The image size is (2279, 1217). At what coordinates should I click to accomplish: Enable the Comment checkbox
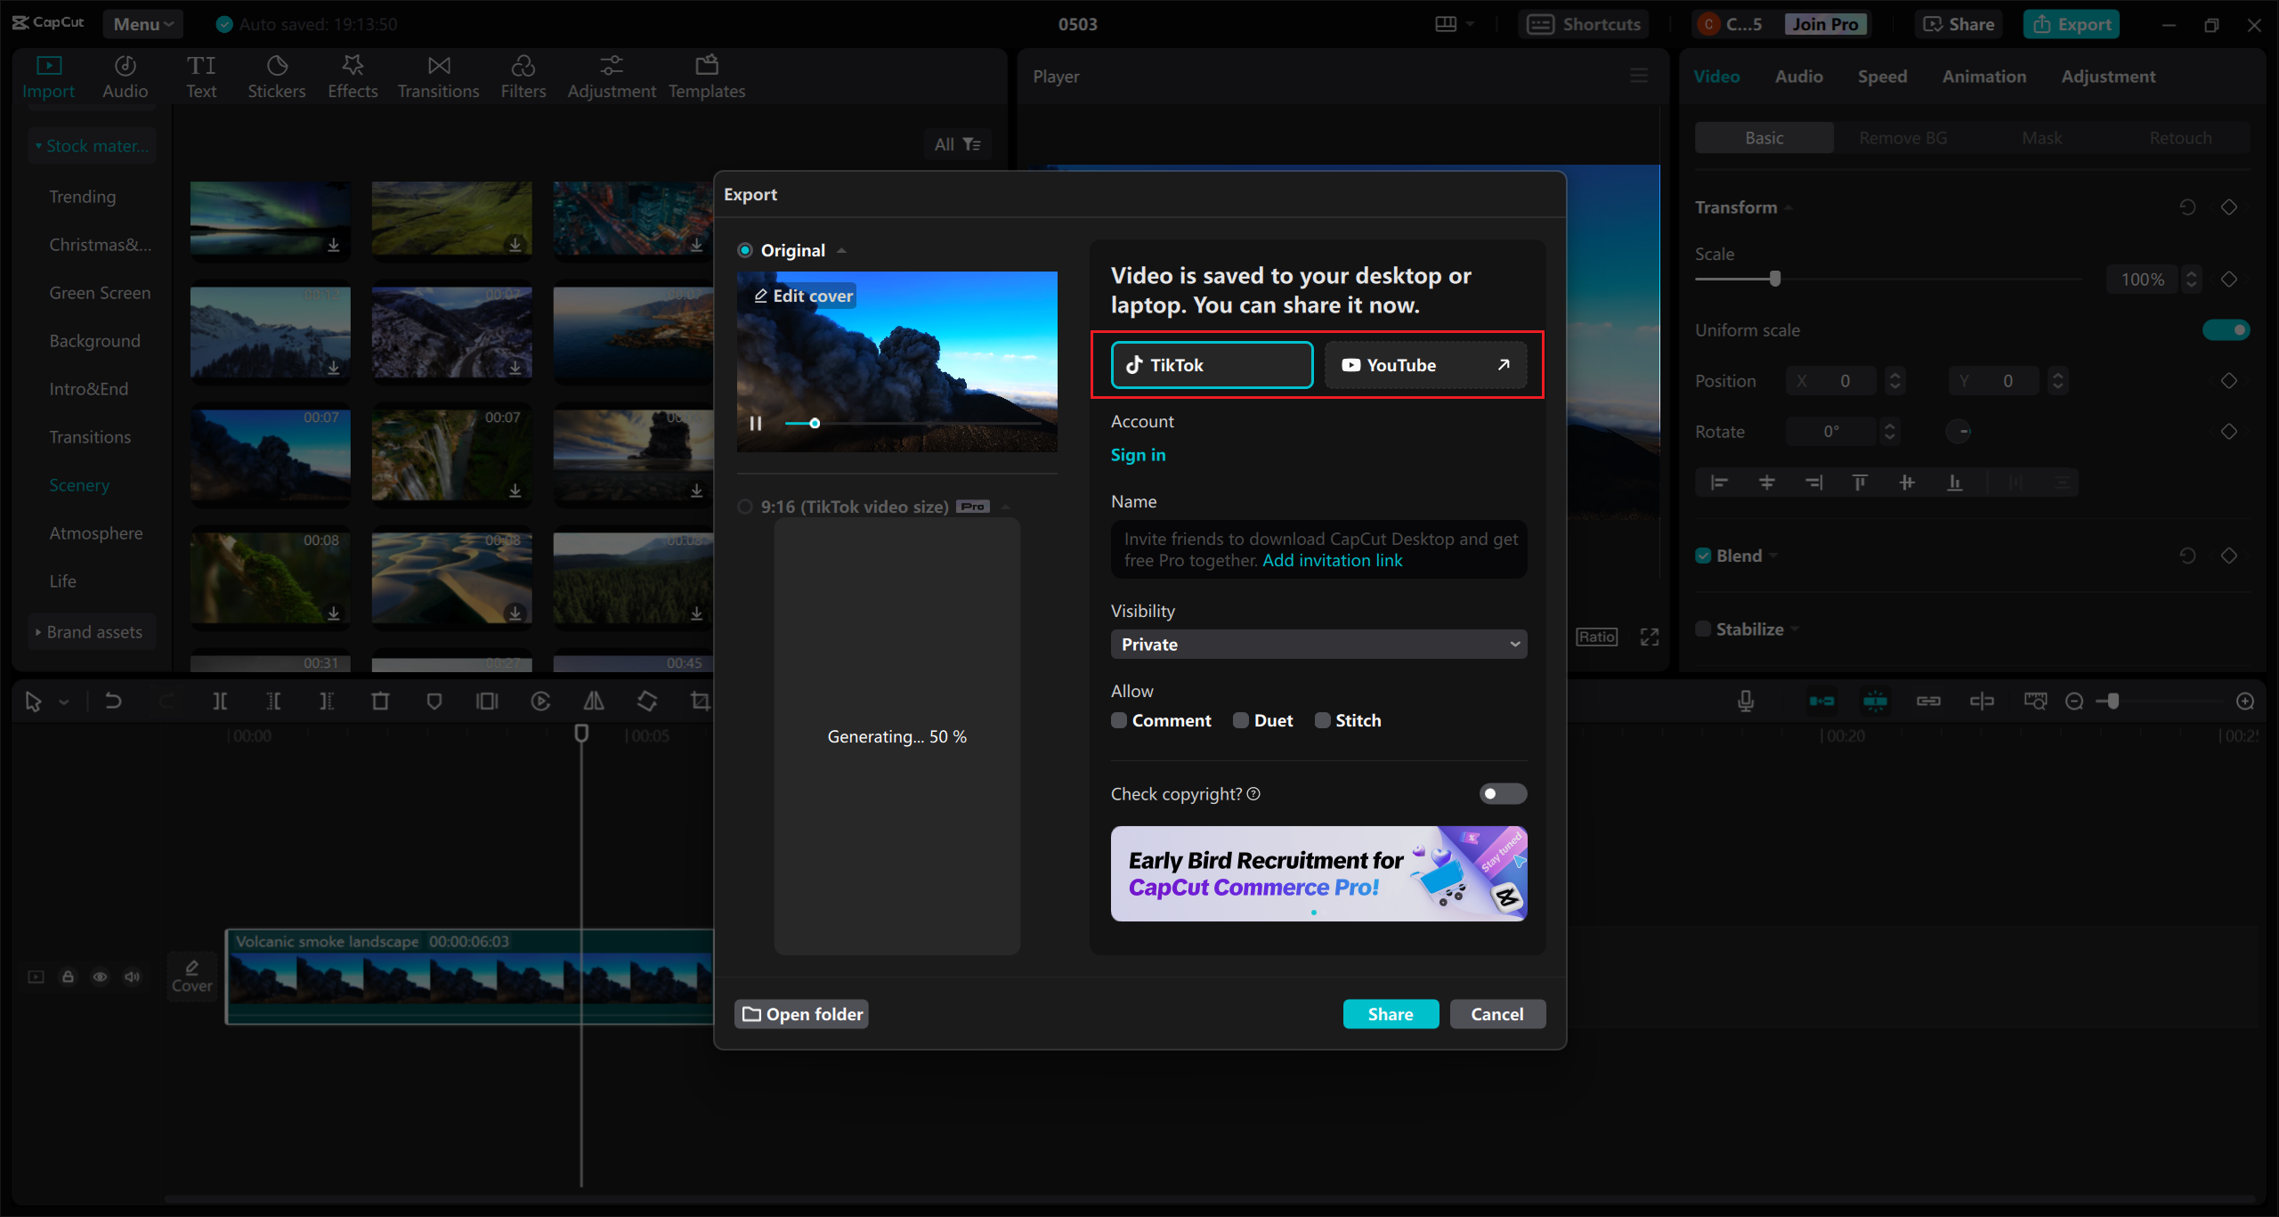click(1119, 720)
